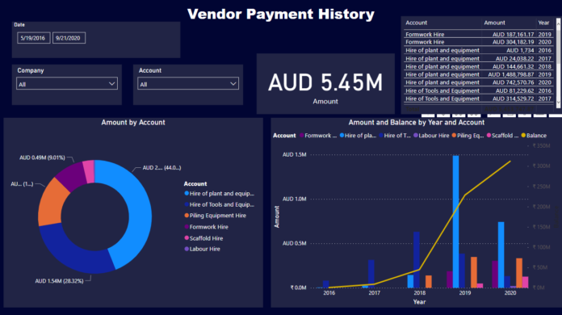Click bar chart legend item Formwork ...
Viewport: 562px width, 315px height.
[318, 136]
